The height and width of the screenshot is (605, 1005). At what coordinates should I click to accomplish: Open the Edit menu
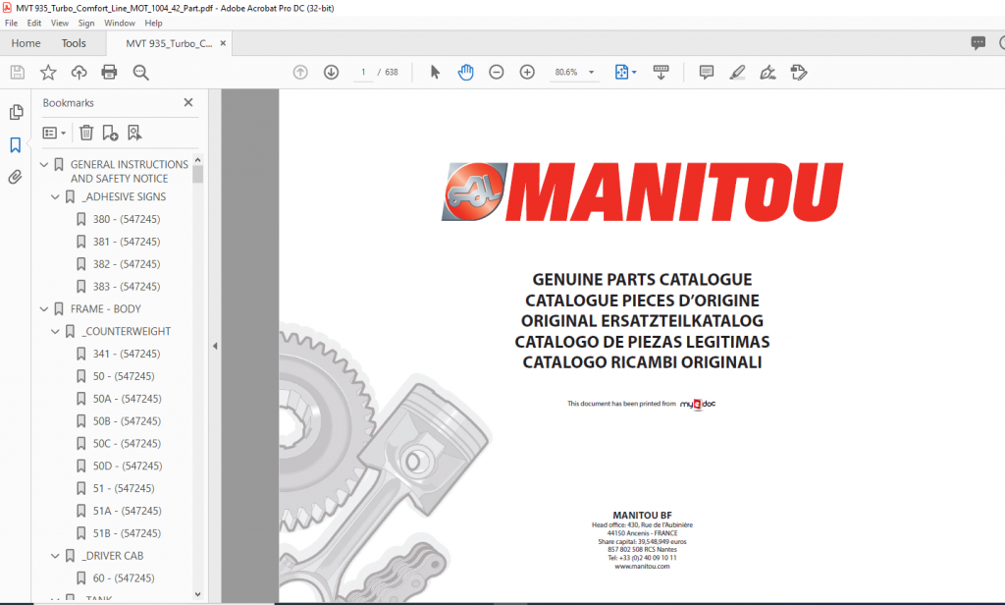tap(34, 24)
